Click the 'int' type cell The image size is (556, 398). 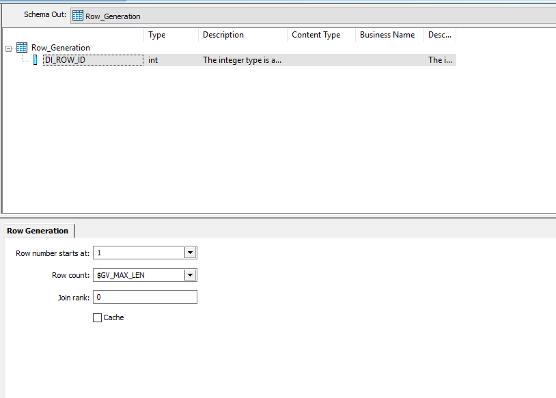(153, 60)
